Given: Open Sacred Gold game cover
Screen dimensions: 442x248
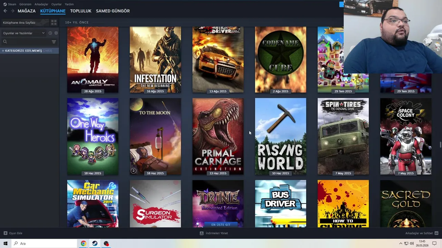Looking at the screenshot, I should [x=406, y=204].
